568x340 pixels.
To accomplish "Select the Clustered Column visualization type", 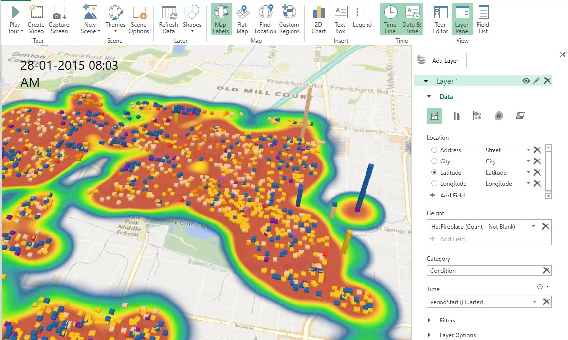I will (457, 115).
